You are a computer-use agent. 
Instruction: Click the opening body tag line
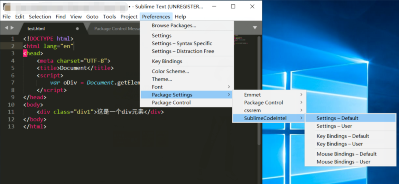[x=33, y=105]
